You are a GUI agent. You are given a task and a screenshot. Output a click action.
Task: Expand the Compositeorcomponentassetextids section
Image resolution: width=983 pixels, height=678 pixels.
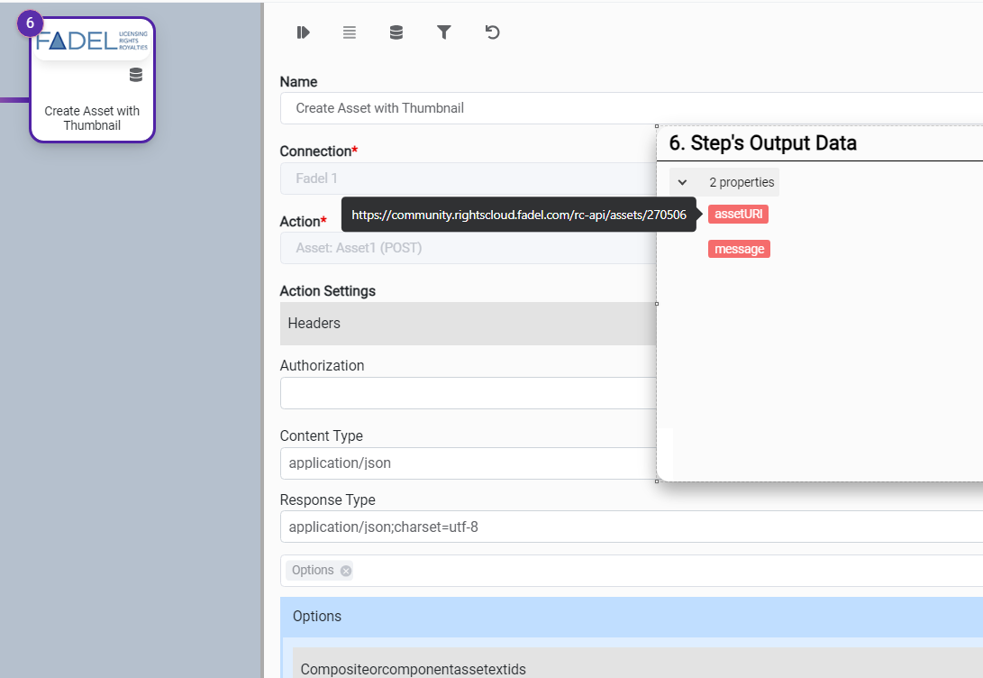point(631,668)
